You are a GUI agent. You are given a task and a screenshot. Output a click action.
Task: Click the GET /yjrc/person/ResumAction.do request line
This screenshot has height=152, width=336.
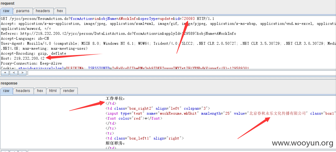point(108,19)
